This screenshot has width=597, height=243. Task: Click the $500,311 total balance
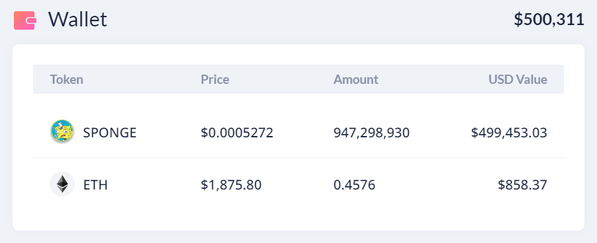click(549, 19)
